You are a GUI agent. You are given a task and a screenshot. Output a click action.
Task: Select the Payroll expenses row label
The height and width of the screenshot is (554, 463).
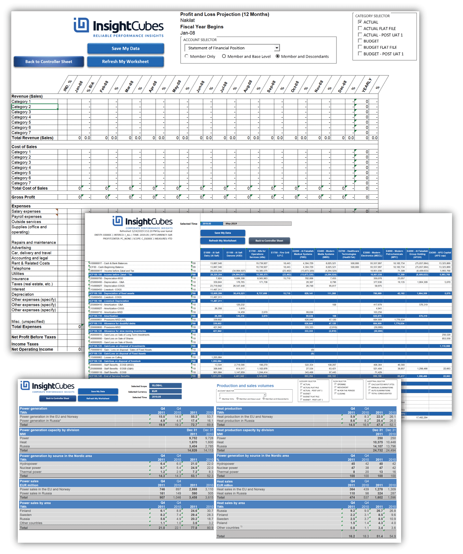click(x=27, y=217)
